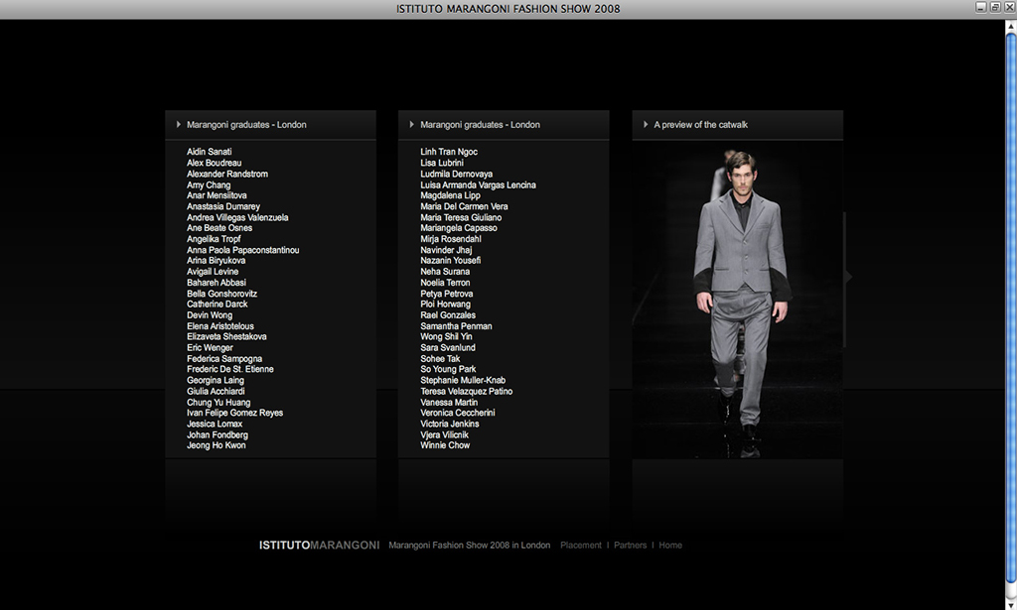
Task: Click the name Alexander Randstrom
Action: (227, 174)
